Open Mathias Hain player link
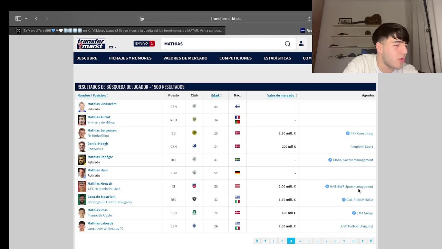The height and width of the screenshot is (249, 442). [97, 170]
